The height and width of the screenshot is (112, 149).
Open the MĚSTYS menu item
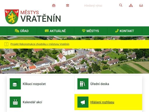(91, 31)
